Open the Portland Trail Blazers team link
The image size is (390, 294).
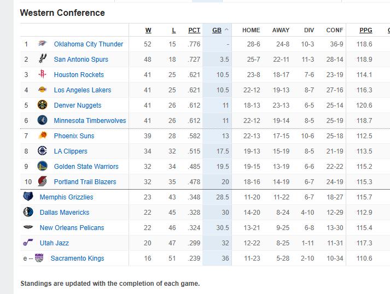(85, 182)
